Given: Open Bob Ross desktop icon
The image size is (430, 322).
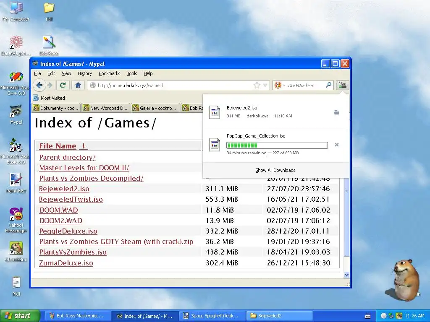Looking at the screenshot, I should [49, 45].
